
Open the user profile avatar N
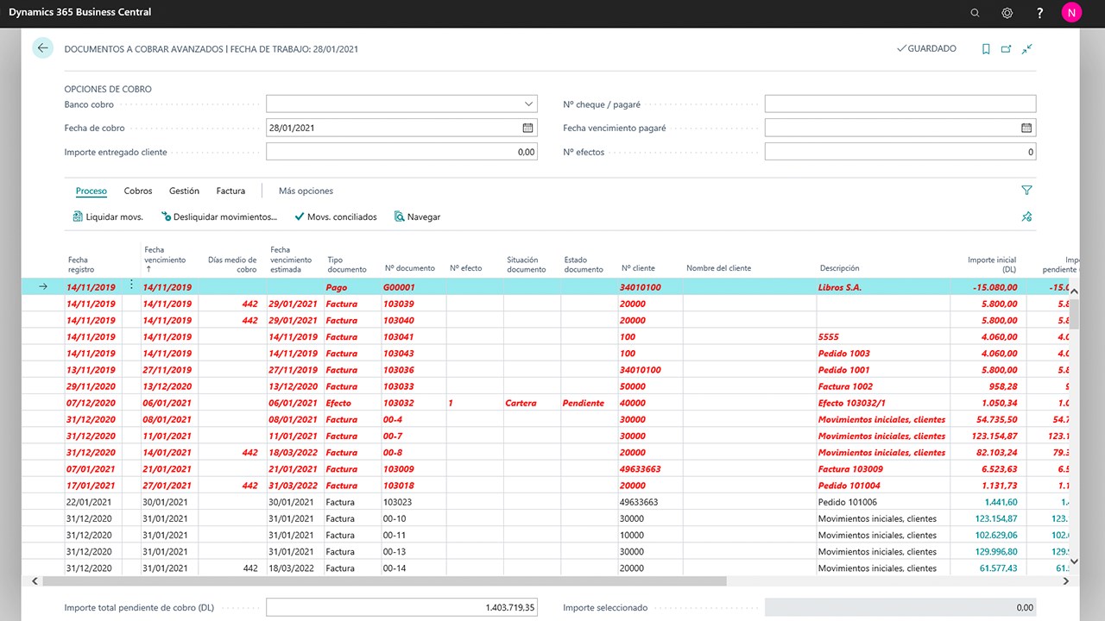tap(1071, 13)
